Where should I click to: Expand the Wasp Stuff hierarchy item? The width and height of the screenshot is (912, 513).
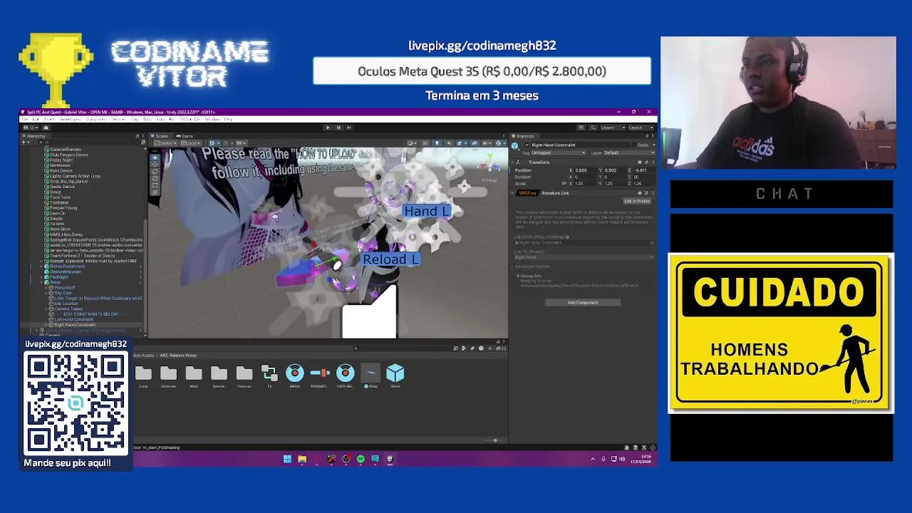pos(46,288)
